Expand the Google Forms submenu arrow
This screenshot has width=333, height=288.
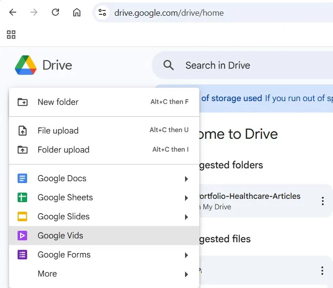point(186,255)
